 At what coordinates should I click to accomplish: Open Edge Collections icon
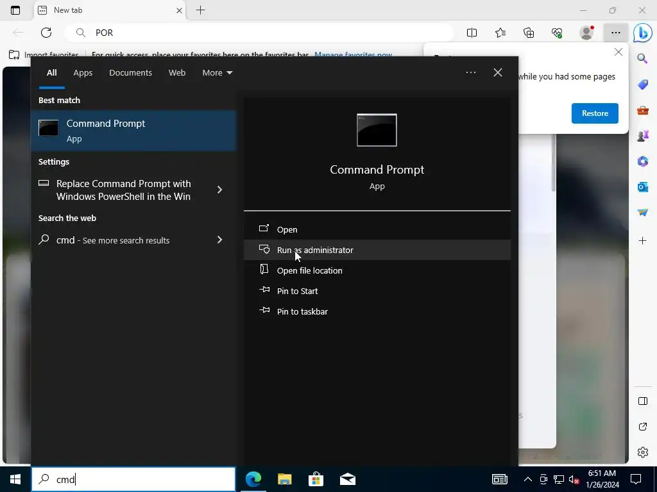coord(529,33)
